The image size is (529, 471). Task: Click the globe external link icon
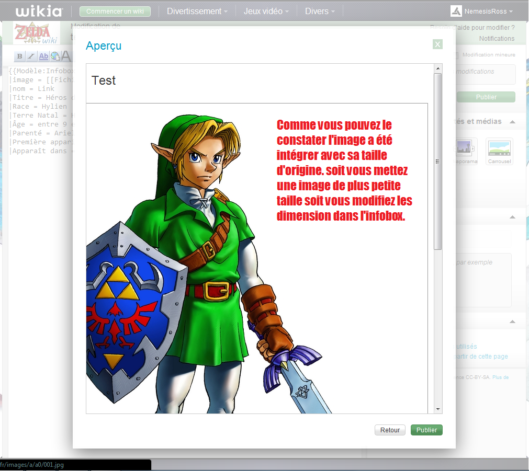point(55,56)
